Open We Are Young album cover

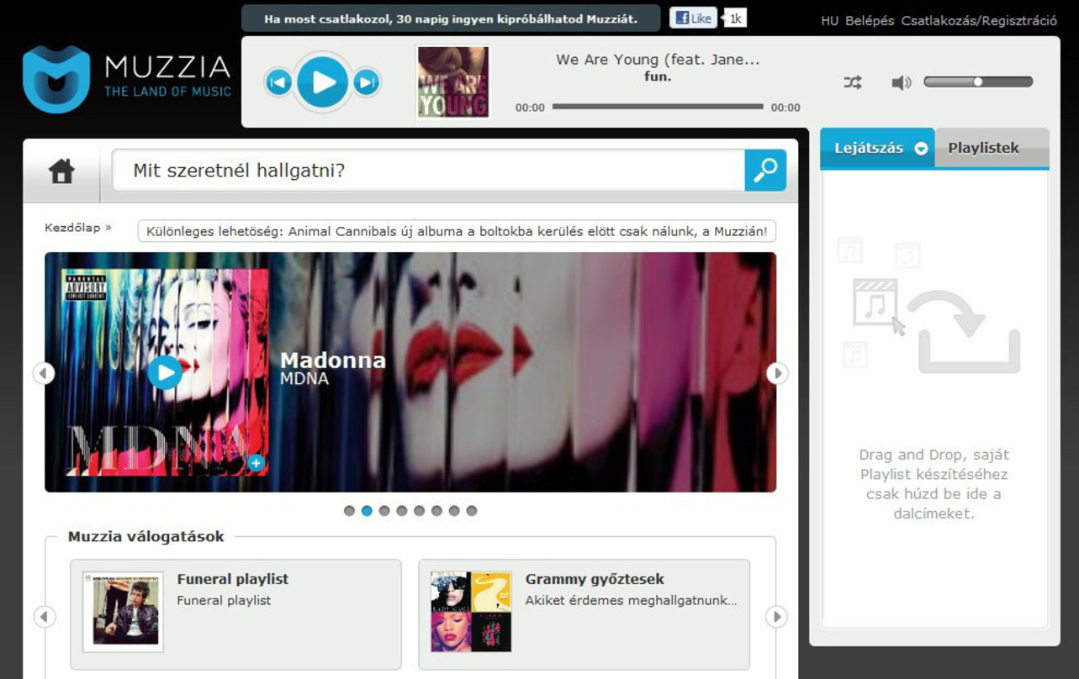(453, 82)
